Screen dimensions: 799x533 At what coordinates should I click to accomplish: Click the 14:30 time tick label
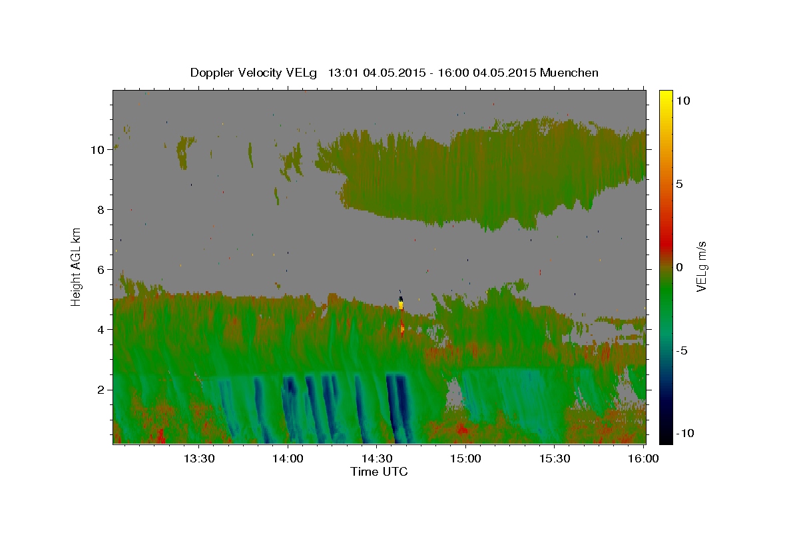pyautogui.click(x=376, y=458)
